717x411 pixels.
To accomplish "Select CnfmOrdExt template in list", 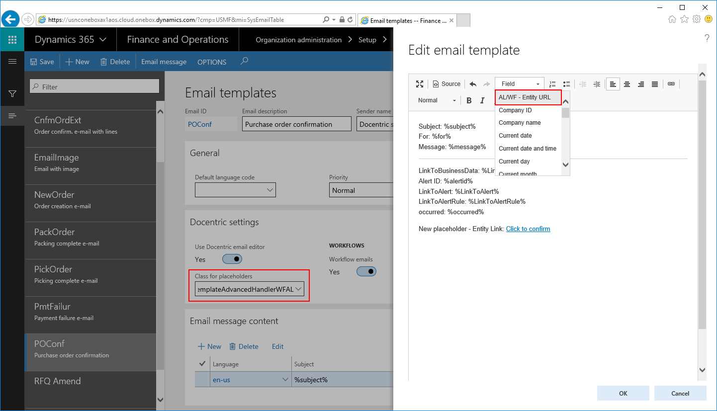I will [90, 128].
